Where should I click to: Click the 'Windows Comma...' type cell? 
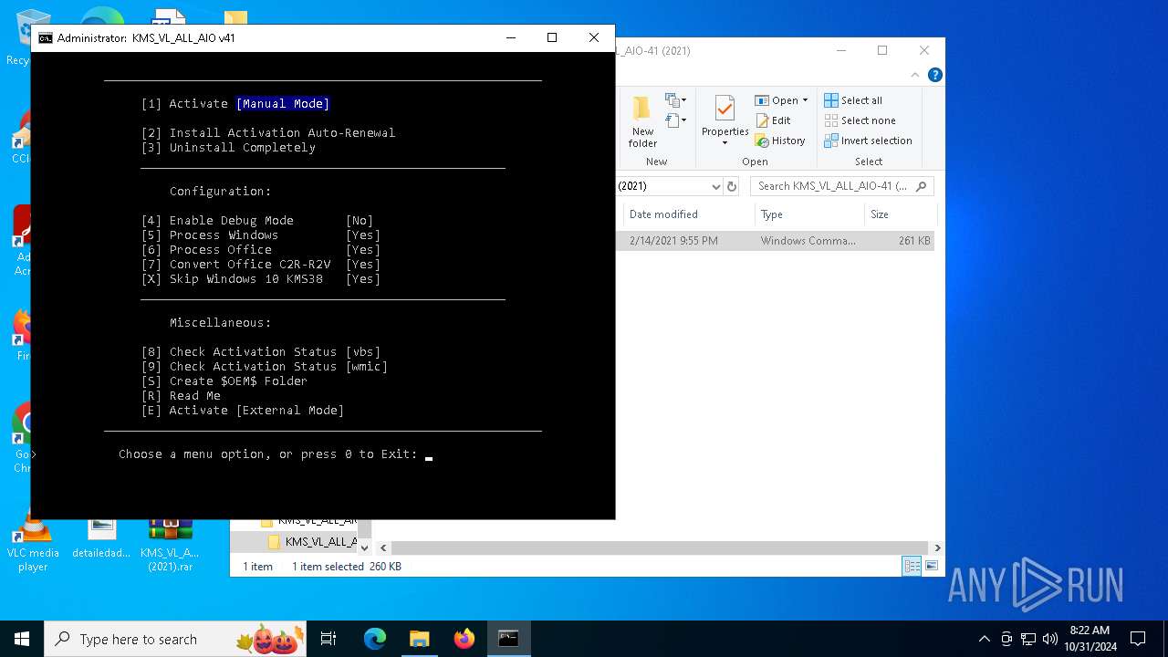point(808,241)
